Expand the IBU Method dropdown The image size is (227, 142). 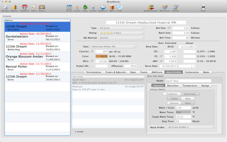coord(121,38)
